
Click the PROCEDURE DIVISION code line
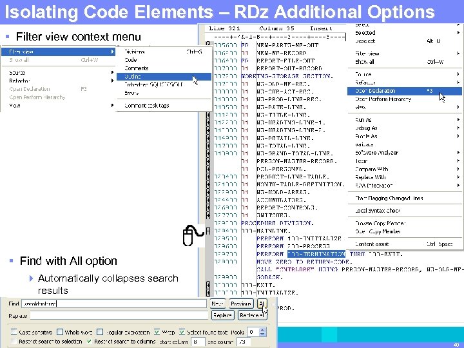tap(276, 223)
